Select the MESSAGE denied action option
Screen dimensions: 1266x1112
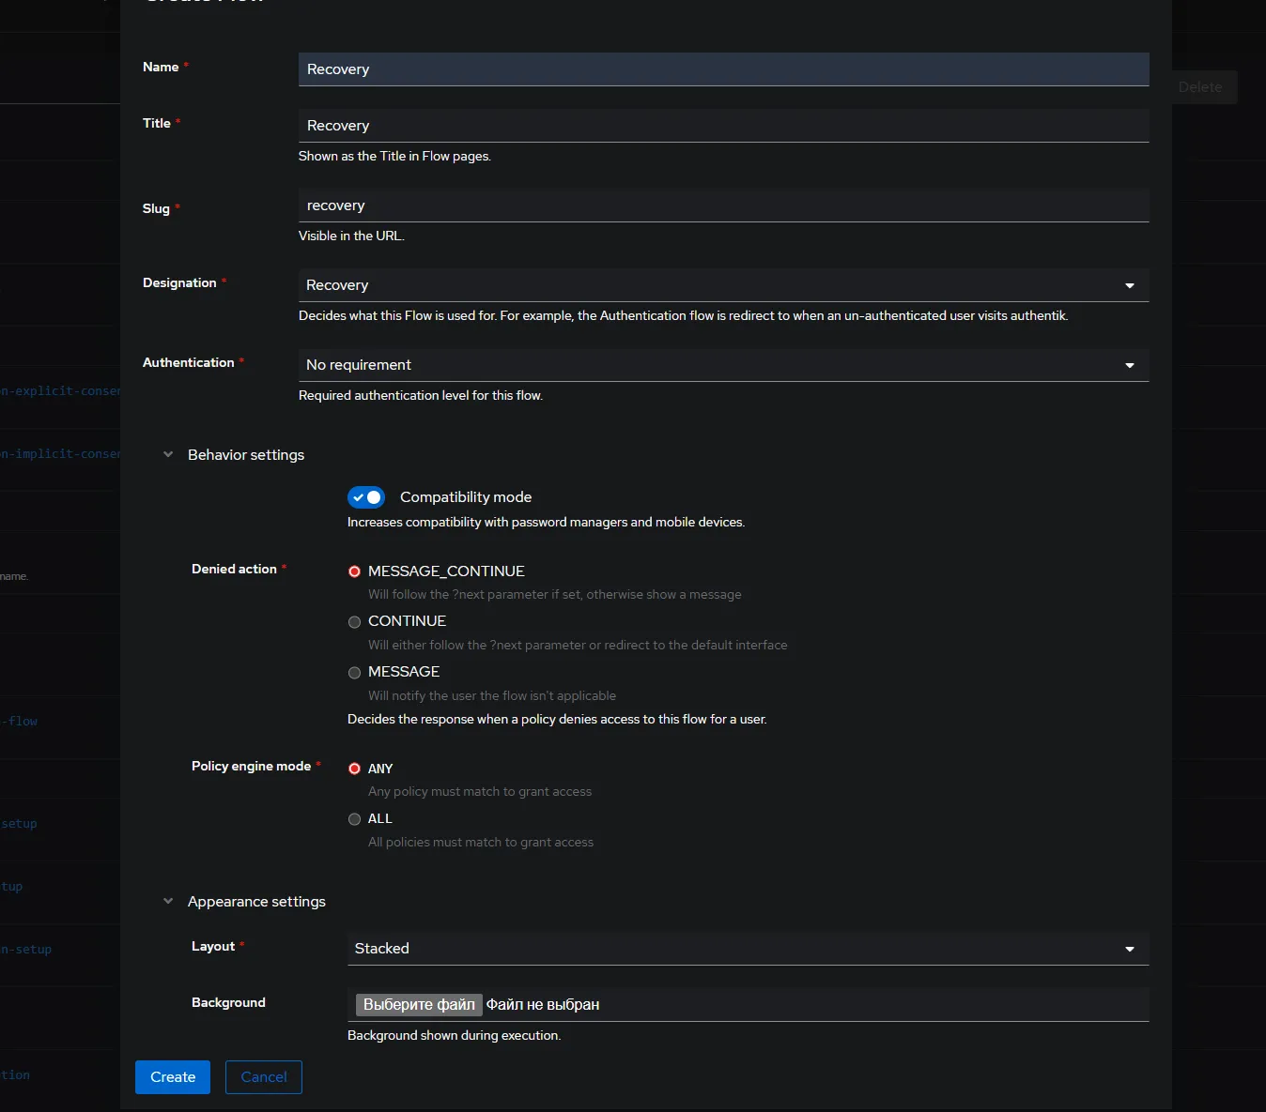(x=354, y=672)
